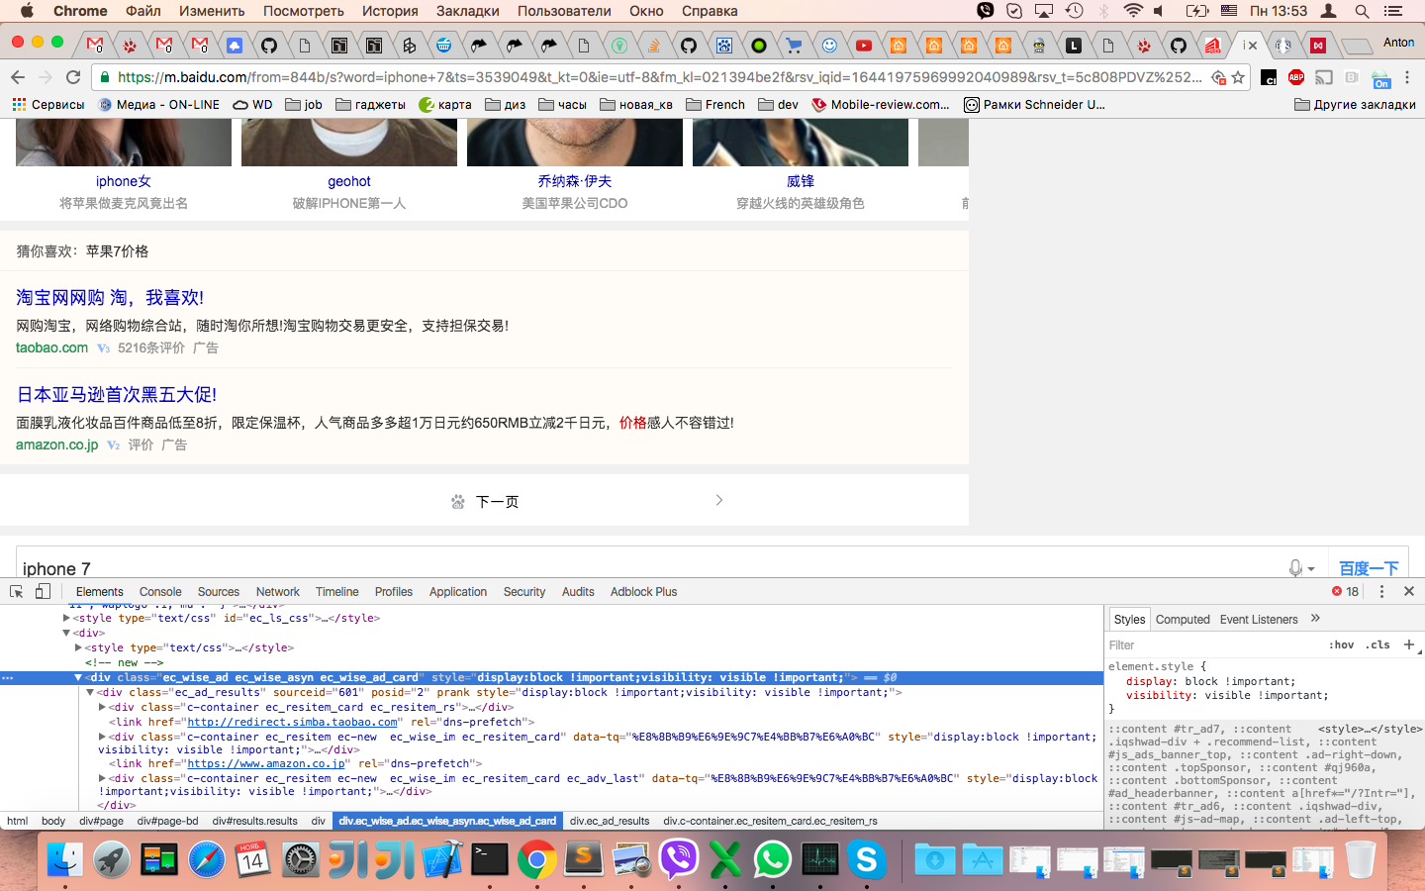Close the DevTools panel
The height and width of the screenshot is (891, 1425).
click(1409, 591)
